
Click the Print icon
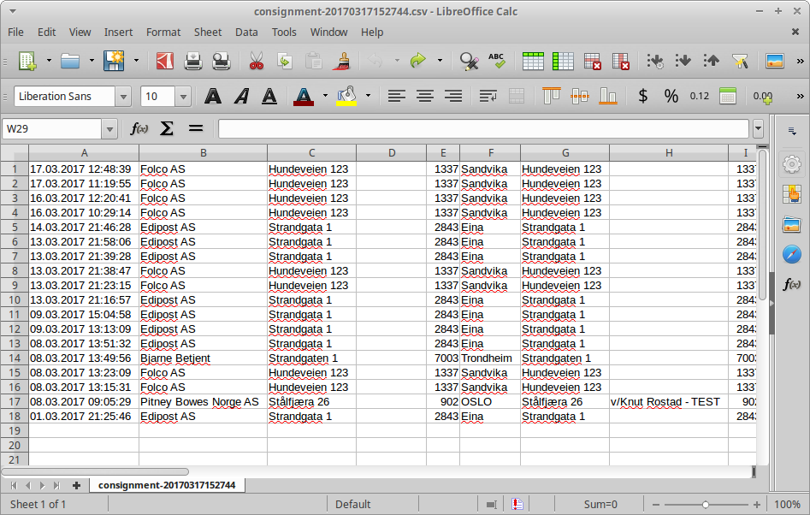(x=193, y=61)
